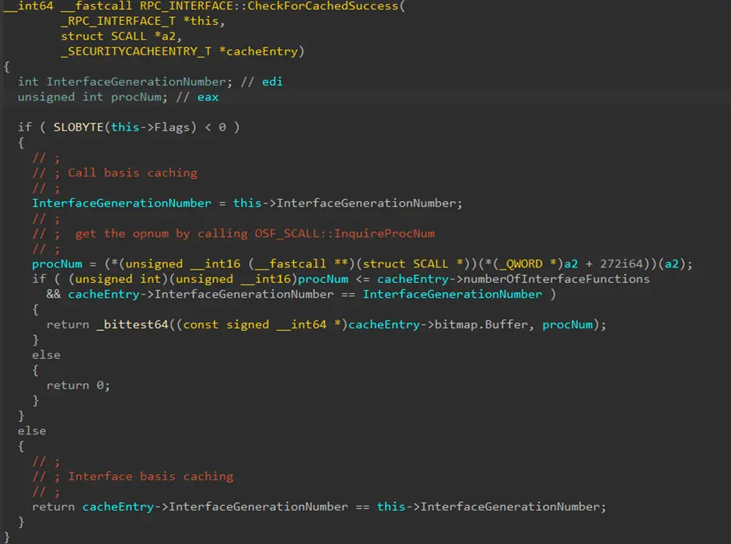Click the 'Interface basis caching' comment
731x544 pixels.
click(150, 476)
